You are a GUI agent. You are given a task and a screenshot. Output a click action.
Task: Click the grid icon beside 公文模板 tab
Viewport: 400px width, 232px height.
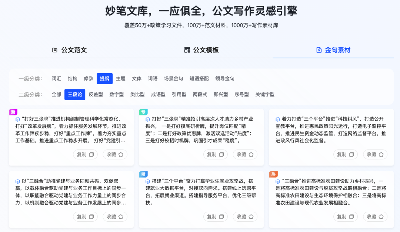point(187,50)
